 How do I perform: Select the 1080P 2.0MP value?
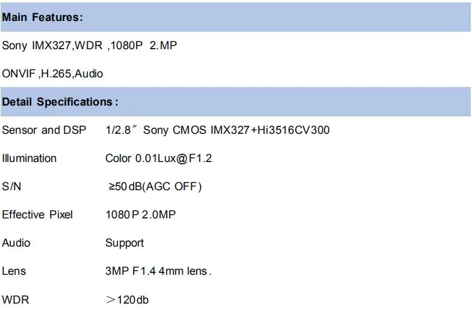141,215
